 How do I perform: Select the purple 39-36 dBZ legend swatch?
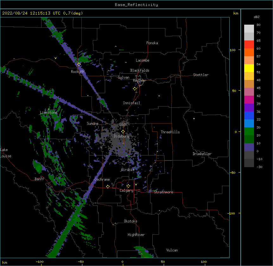point(249,108)
